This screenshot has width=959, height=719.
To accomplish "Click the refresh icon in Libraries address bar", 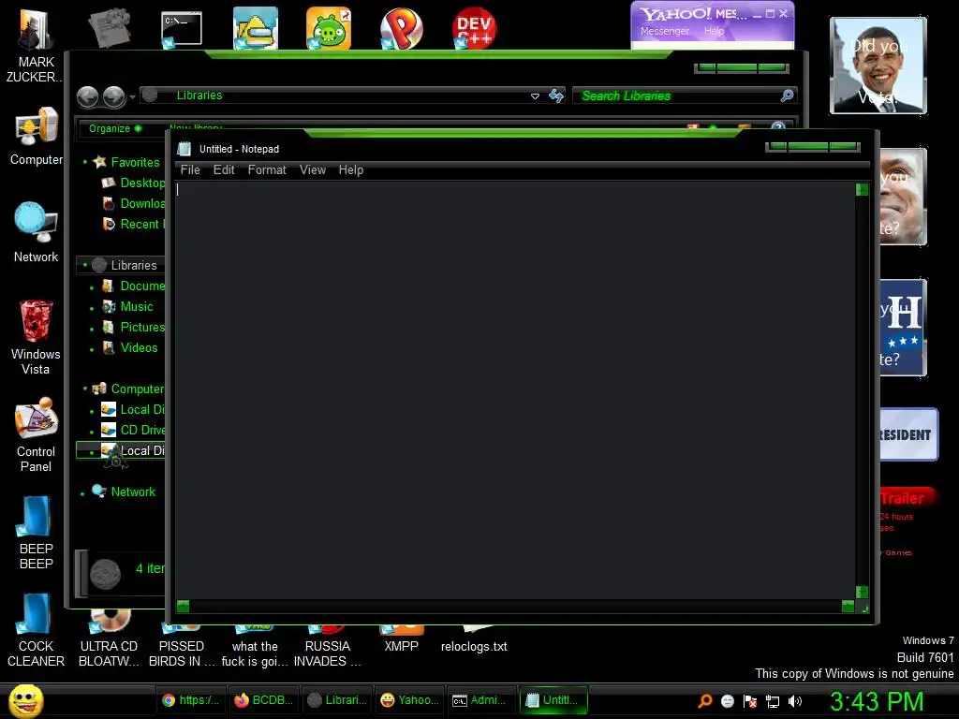I will click(556, 95).
